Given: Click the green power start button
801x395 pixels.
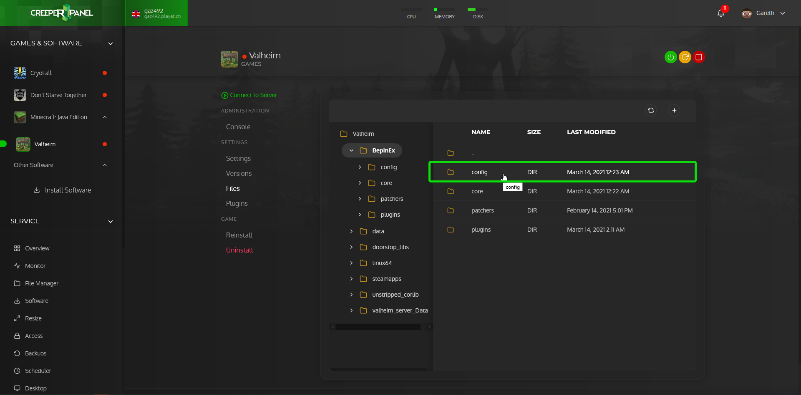Looking at the screenshot, I should click(670, 57).
